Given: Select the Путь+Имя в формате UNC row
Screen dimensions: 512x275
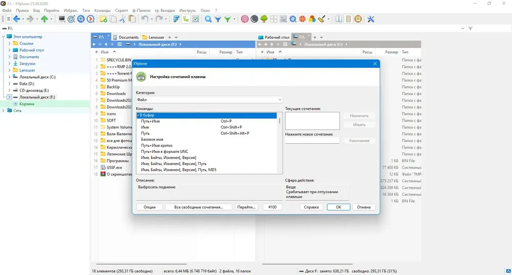Looking at the screenshot, I should point(207,151).
